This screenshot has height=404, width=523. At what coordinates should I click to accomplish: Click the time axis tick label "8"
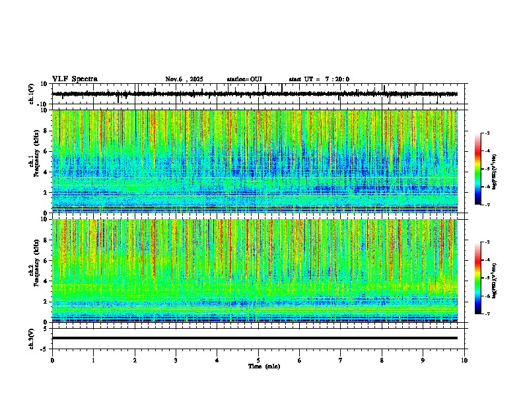[x=382, y=360]
